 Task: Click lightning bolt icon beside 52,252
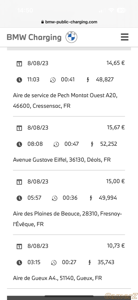92,144
